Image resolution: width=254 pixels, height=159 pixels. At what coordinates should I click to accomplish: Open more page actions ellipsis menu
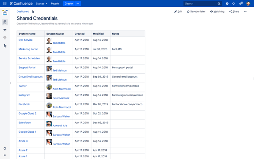click(245, 11)
